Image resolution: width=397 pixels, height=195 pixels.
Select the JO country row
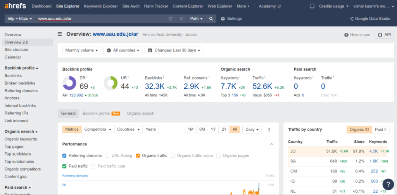coord(338,152)
